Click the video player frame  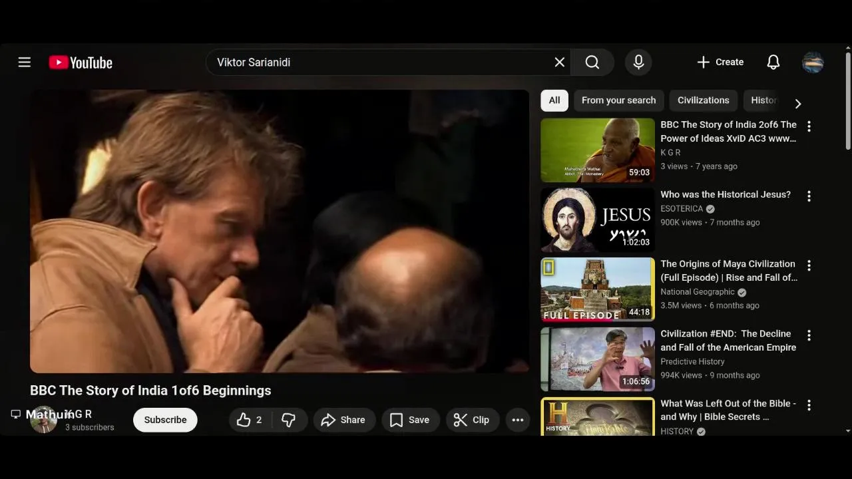280,232
